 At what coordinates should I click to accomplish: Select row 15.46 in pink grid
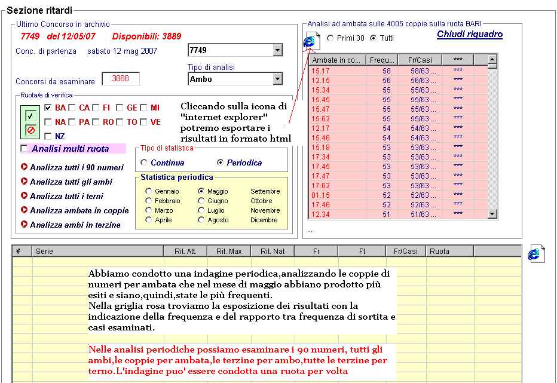(x=398, y=138)
